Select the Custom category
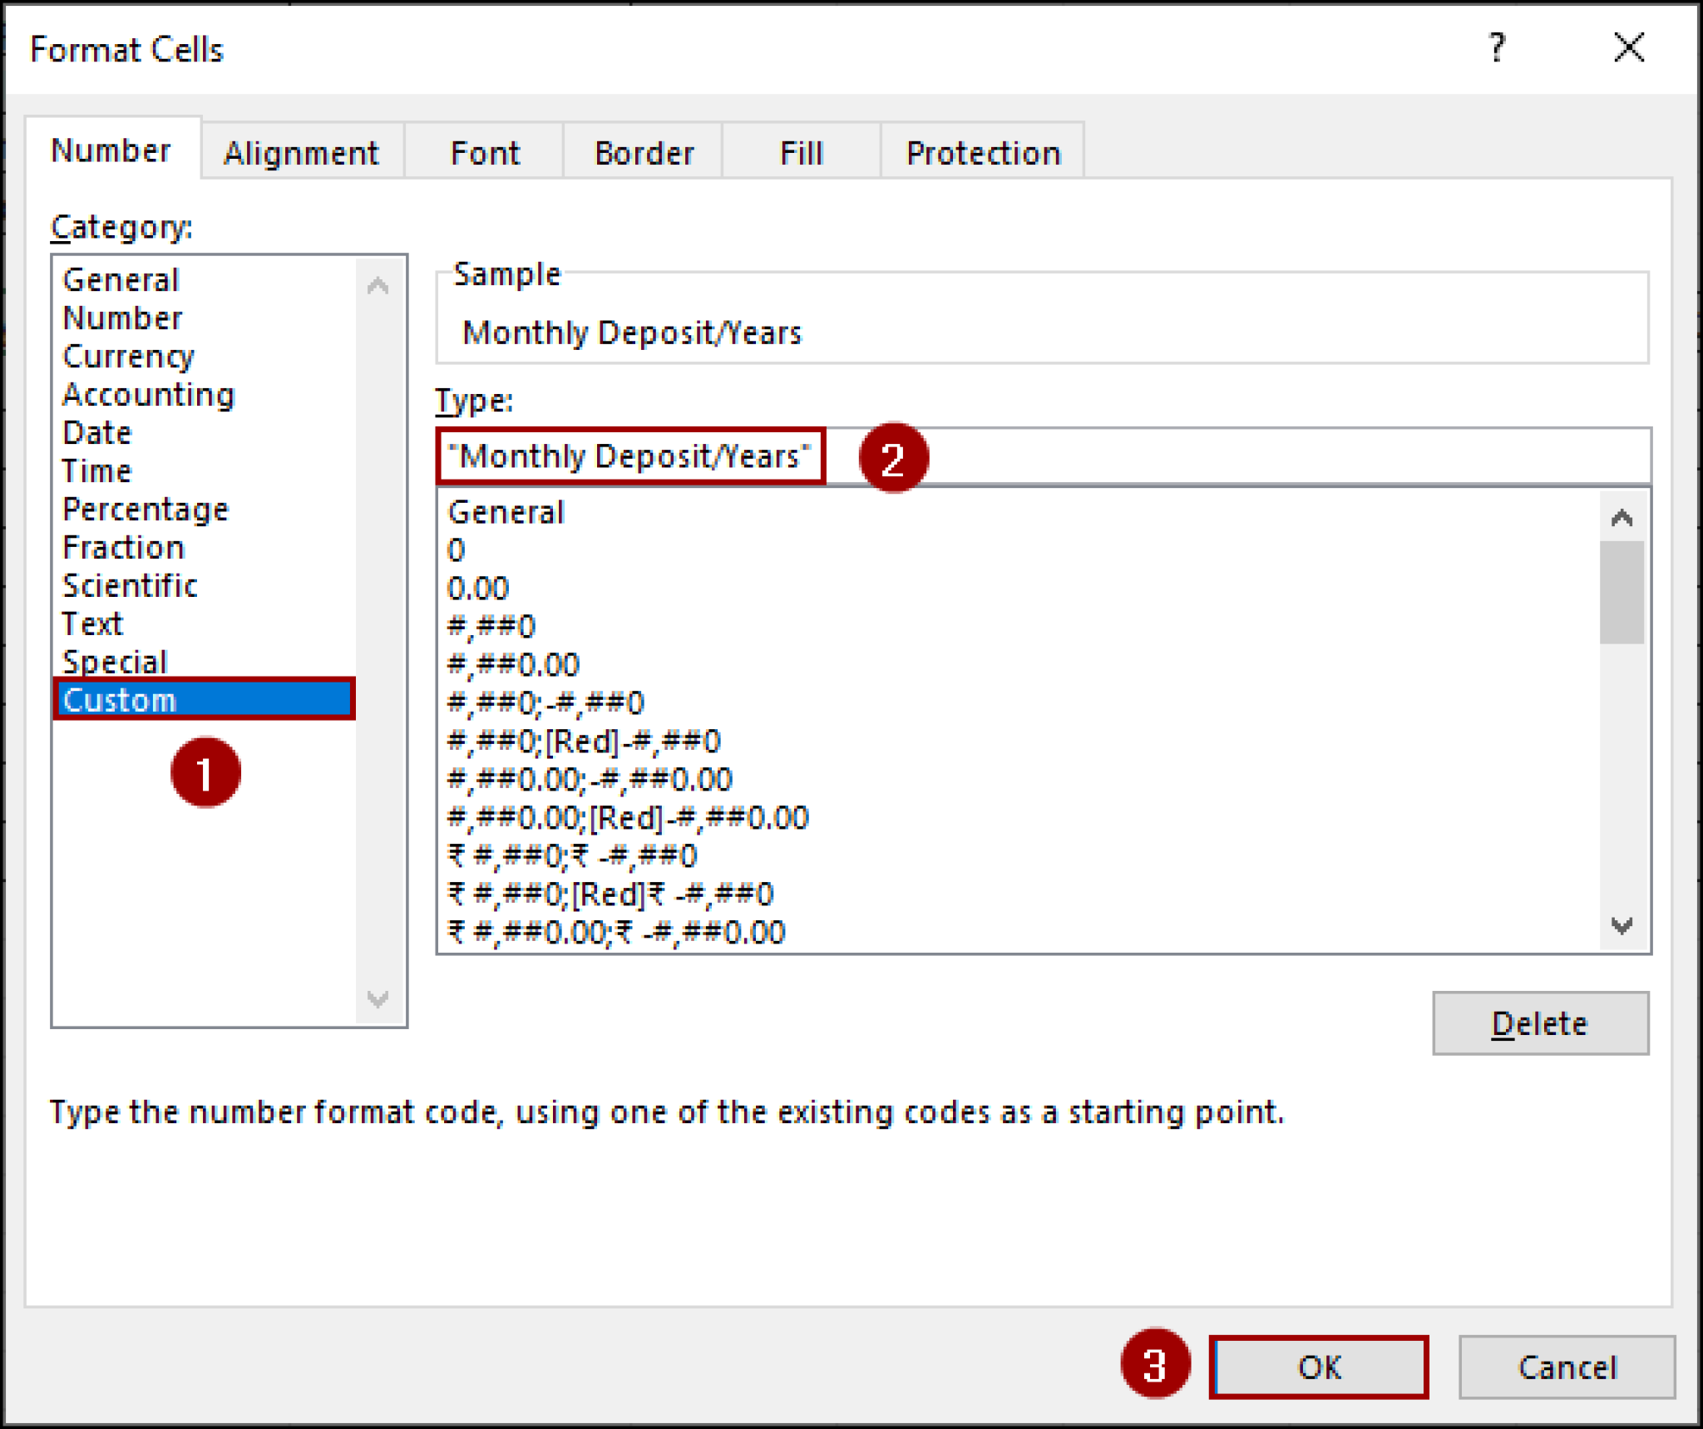Screen dimensions: 1703x1429 click(x=120, y=700)
